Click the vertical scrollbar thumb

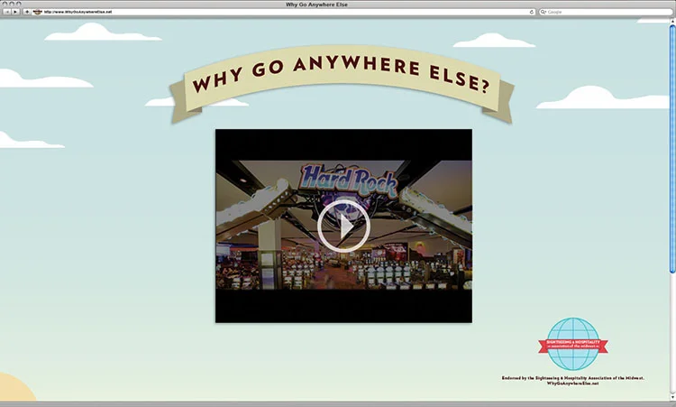point(672,149)
